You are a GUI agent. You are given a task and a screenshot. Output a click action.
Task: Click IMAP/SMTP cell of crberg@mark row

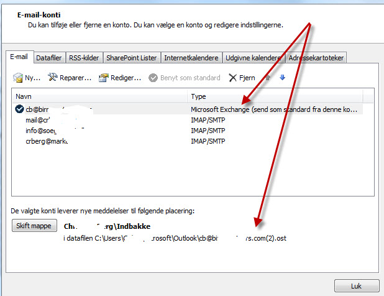(208, 141)
